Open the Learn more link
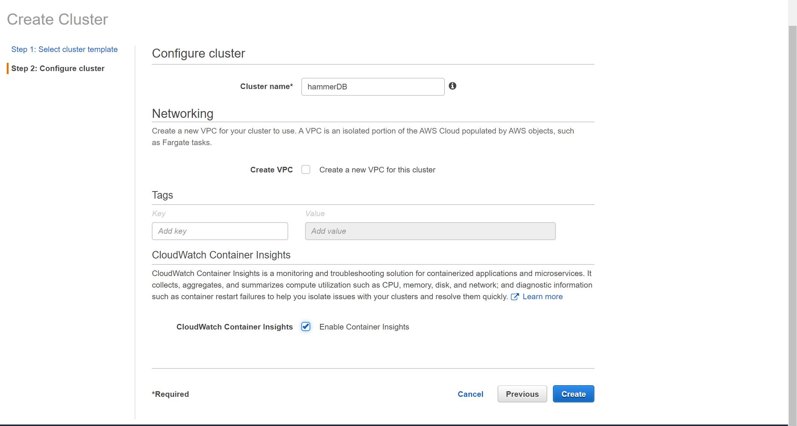 pyautogui.click(x=542, y=297)
